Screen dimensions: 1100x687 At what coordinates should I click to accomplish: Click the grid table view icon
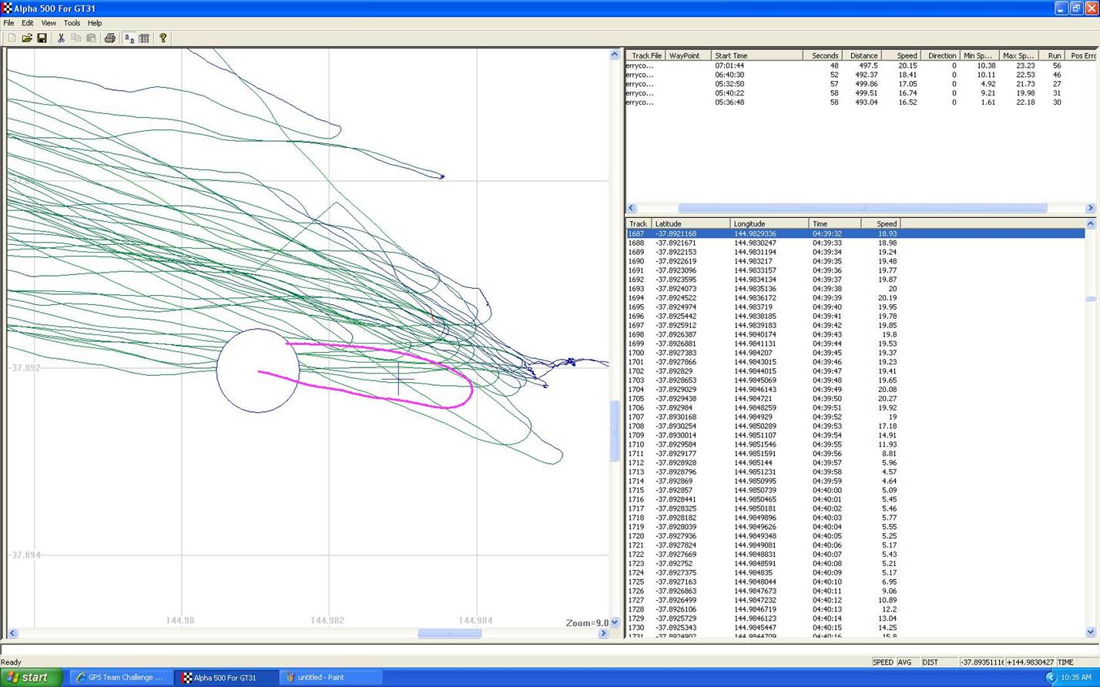coord(144,38)
